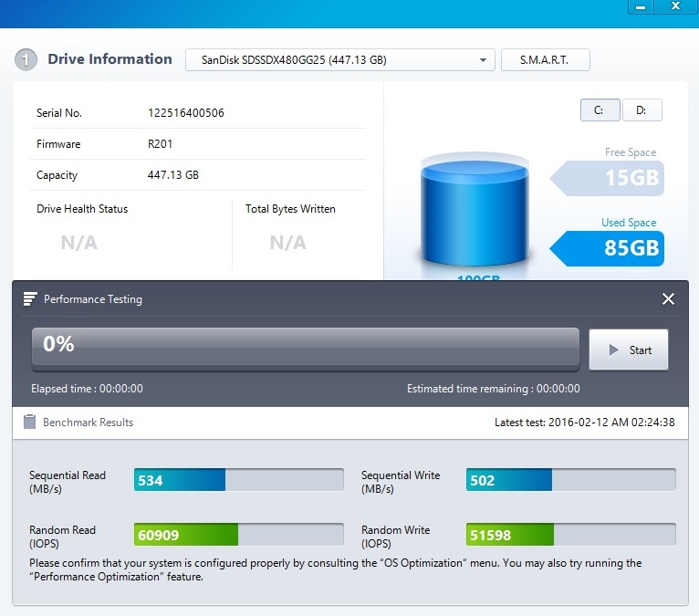Click the Performance Testing list icon
The height and width of the screenshot is (616, 699).
(30, 299)
